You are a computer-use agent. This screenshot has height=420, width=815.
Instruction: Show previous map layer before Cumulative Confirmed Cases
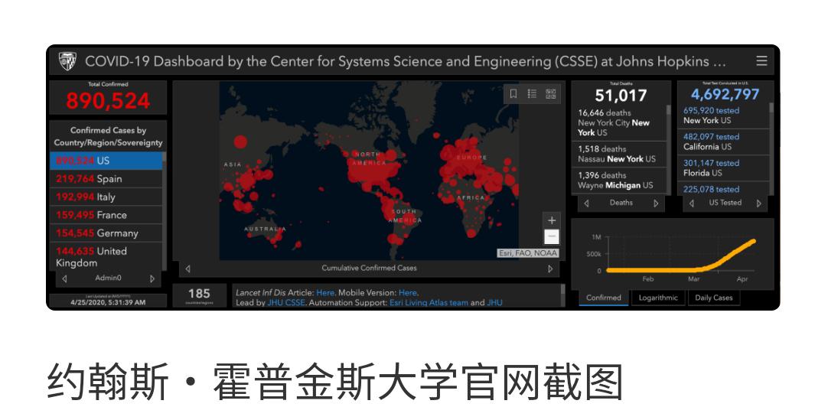[x=187, y=269]
